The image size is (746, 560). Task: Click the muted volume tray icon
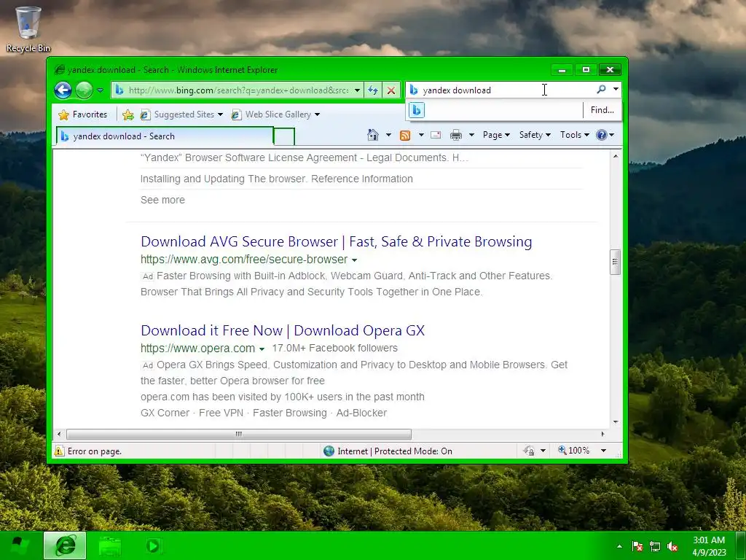click(x=672, y=546)
